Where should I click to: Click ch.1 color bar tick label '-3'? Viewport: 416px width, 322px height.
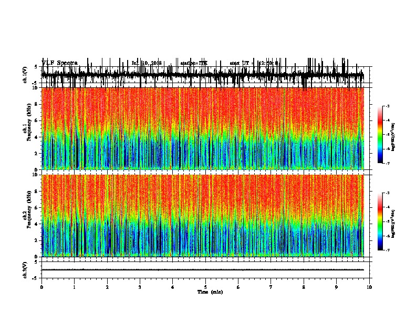click(x=388, y=106)
